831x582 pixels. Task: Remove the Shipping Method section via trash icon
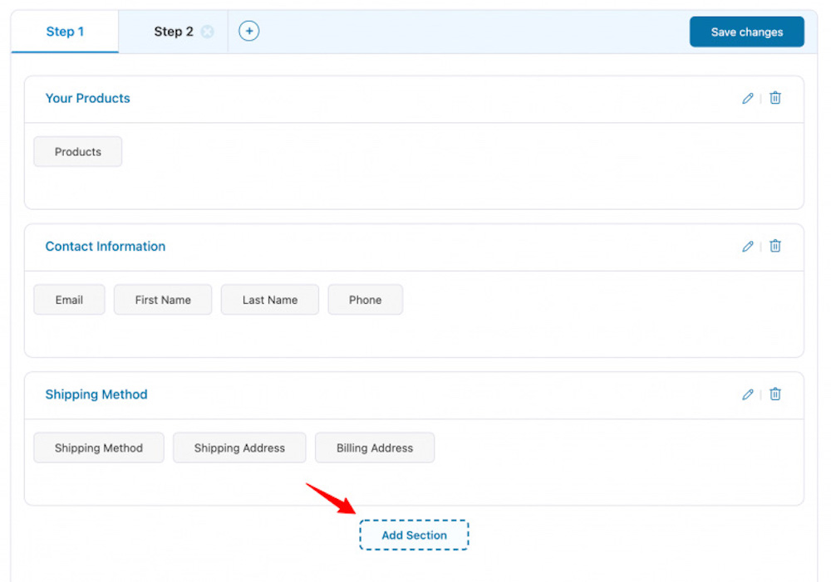click(x=774, y=394)
